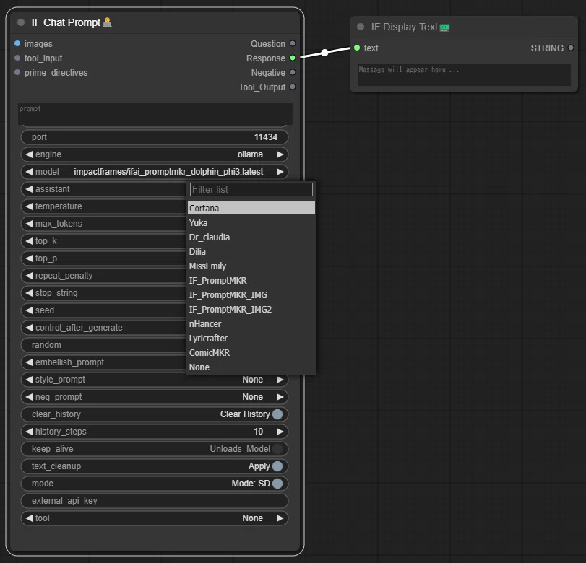Click the Filter list search box

(251, 189)
